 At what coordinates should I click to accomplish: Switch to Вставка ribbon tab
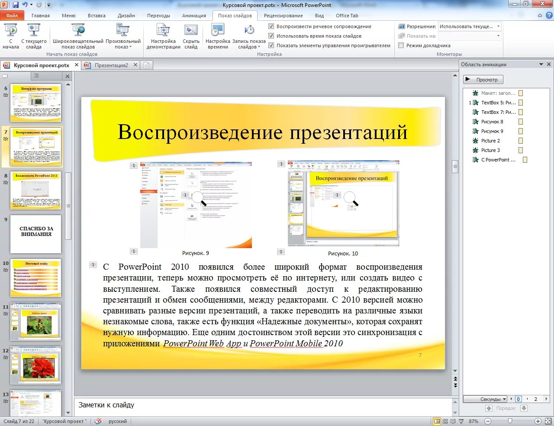(97, 16)
